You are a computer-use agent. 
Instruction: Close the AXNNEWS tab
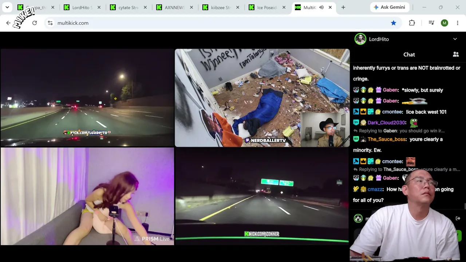point(191,7)
